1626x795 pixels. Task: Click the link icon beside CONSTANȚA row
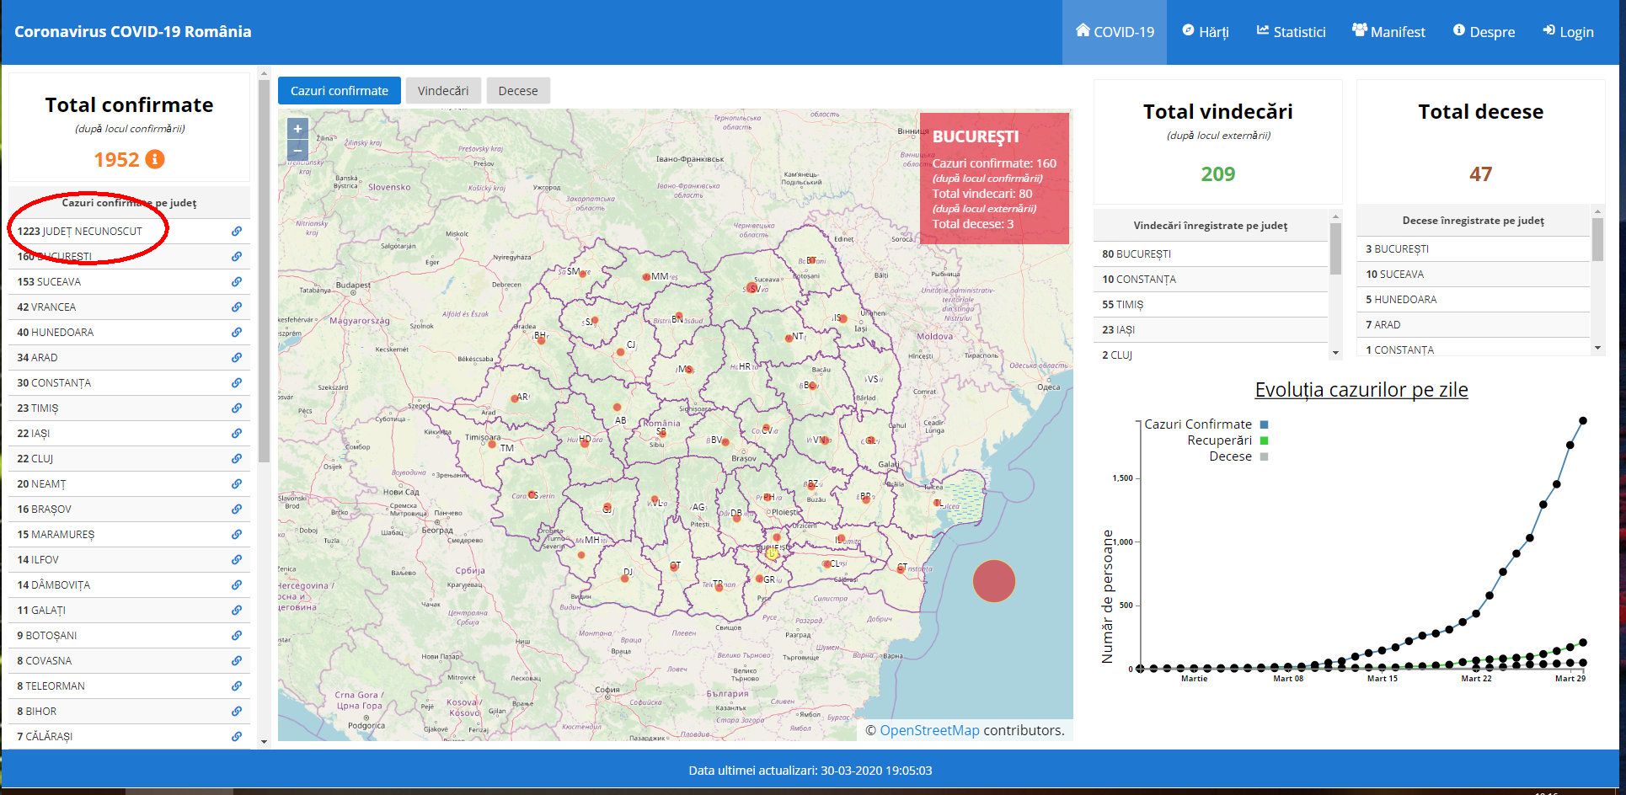[x=237, y=383]
